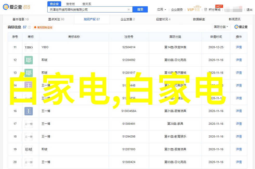Open 详情 for row 13 耶啵
This screenshot has width=255, height=169.
239,73
